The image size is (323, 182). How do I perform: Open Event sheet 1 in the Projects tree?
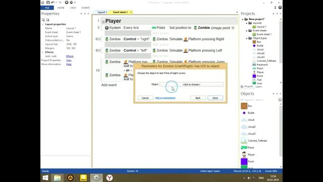tap(263, 34)
